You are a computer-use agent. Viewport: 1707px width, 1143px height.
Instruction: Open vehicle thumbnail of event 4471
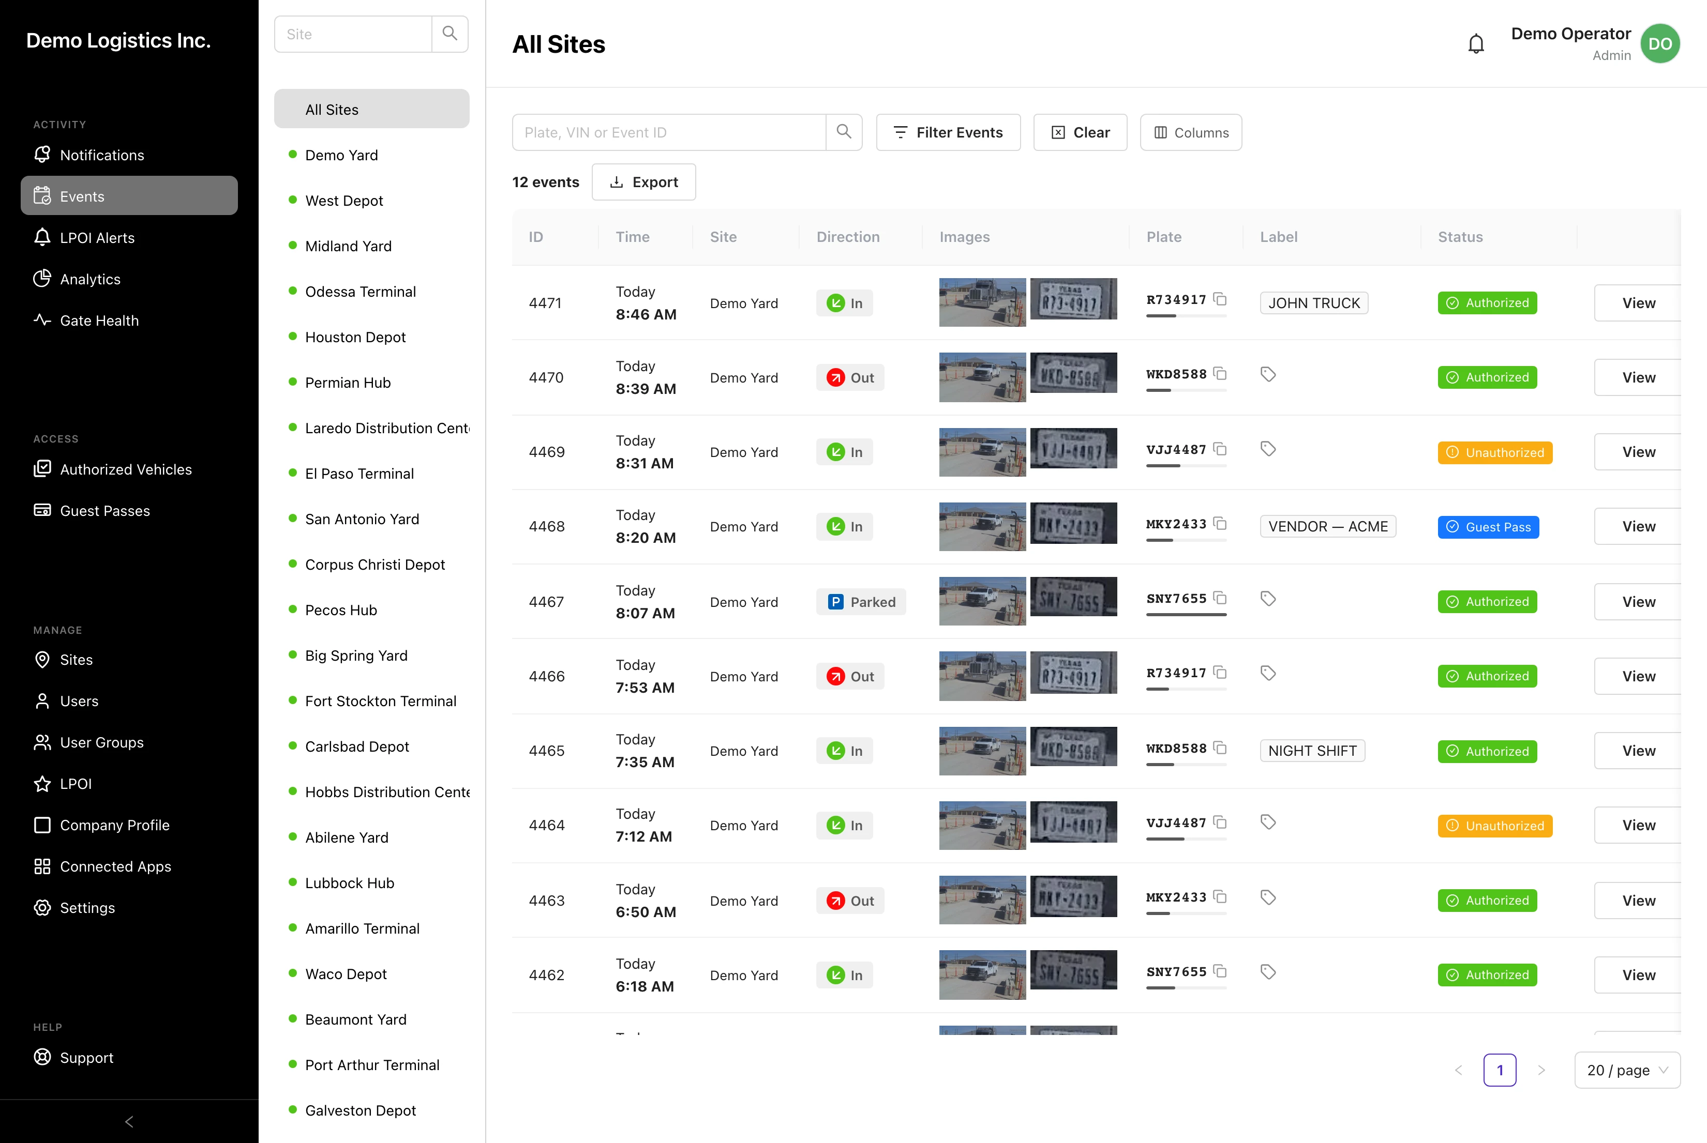pyautogui.click(x=982, y=302)
